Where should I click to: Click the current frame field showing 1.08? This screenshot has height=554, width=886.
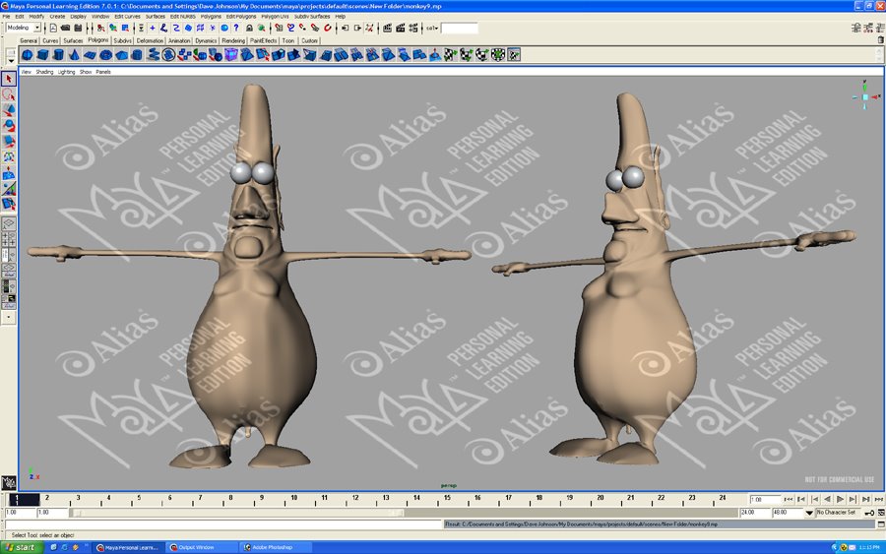pos(765,499)
